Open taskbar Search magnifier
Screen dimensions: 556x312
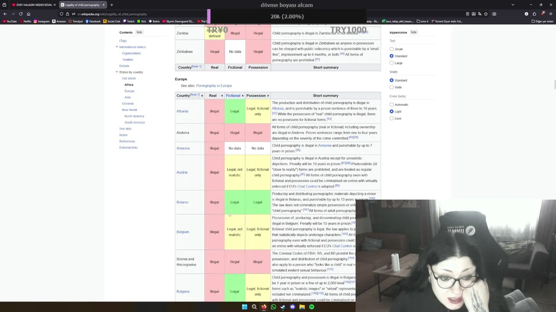point(254,307)
